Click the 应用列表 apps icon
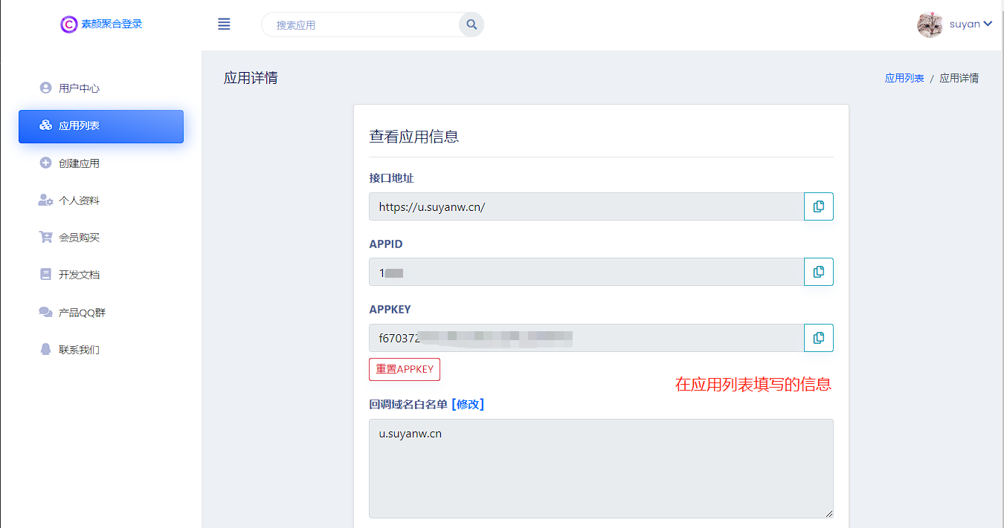Image resolution: width=1004 pixels, height=528 pixels. [45, 126]
